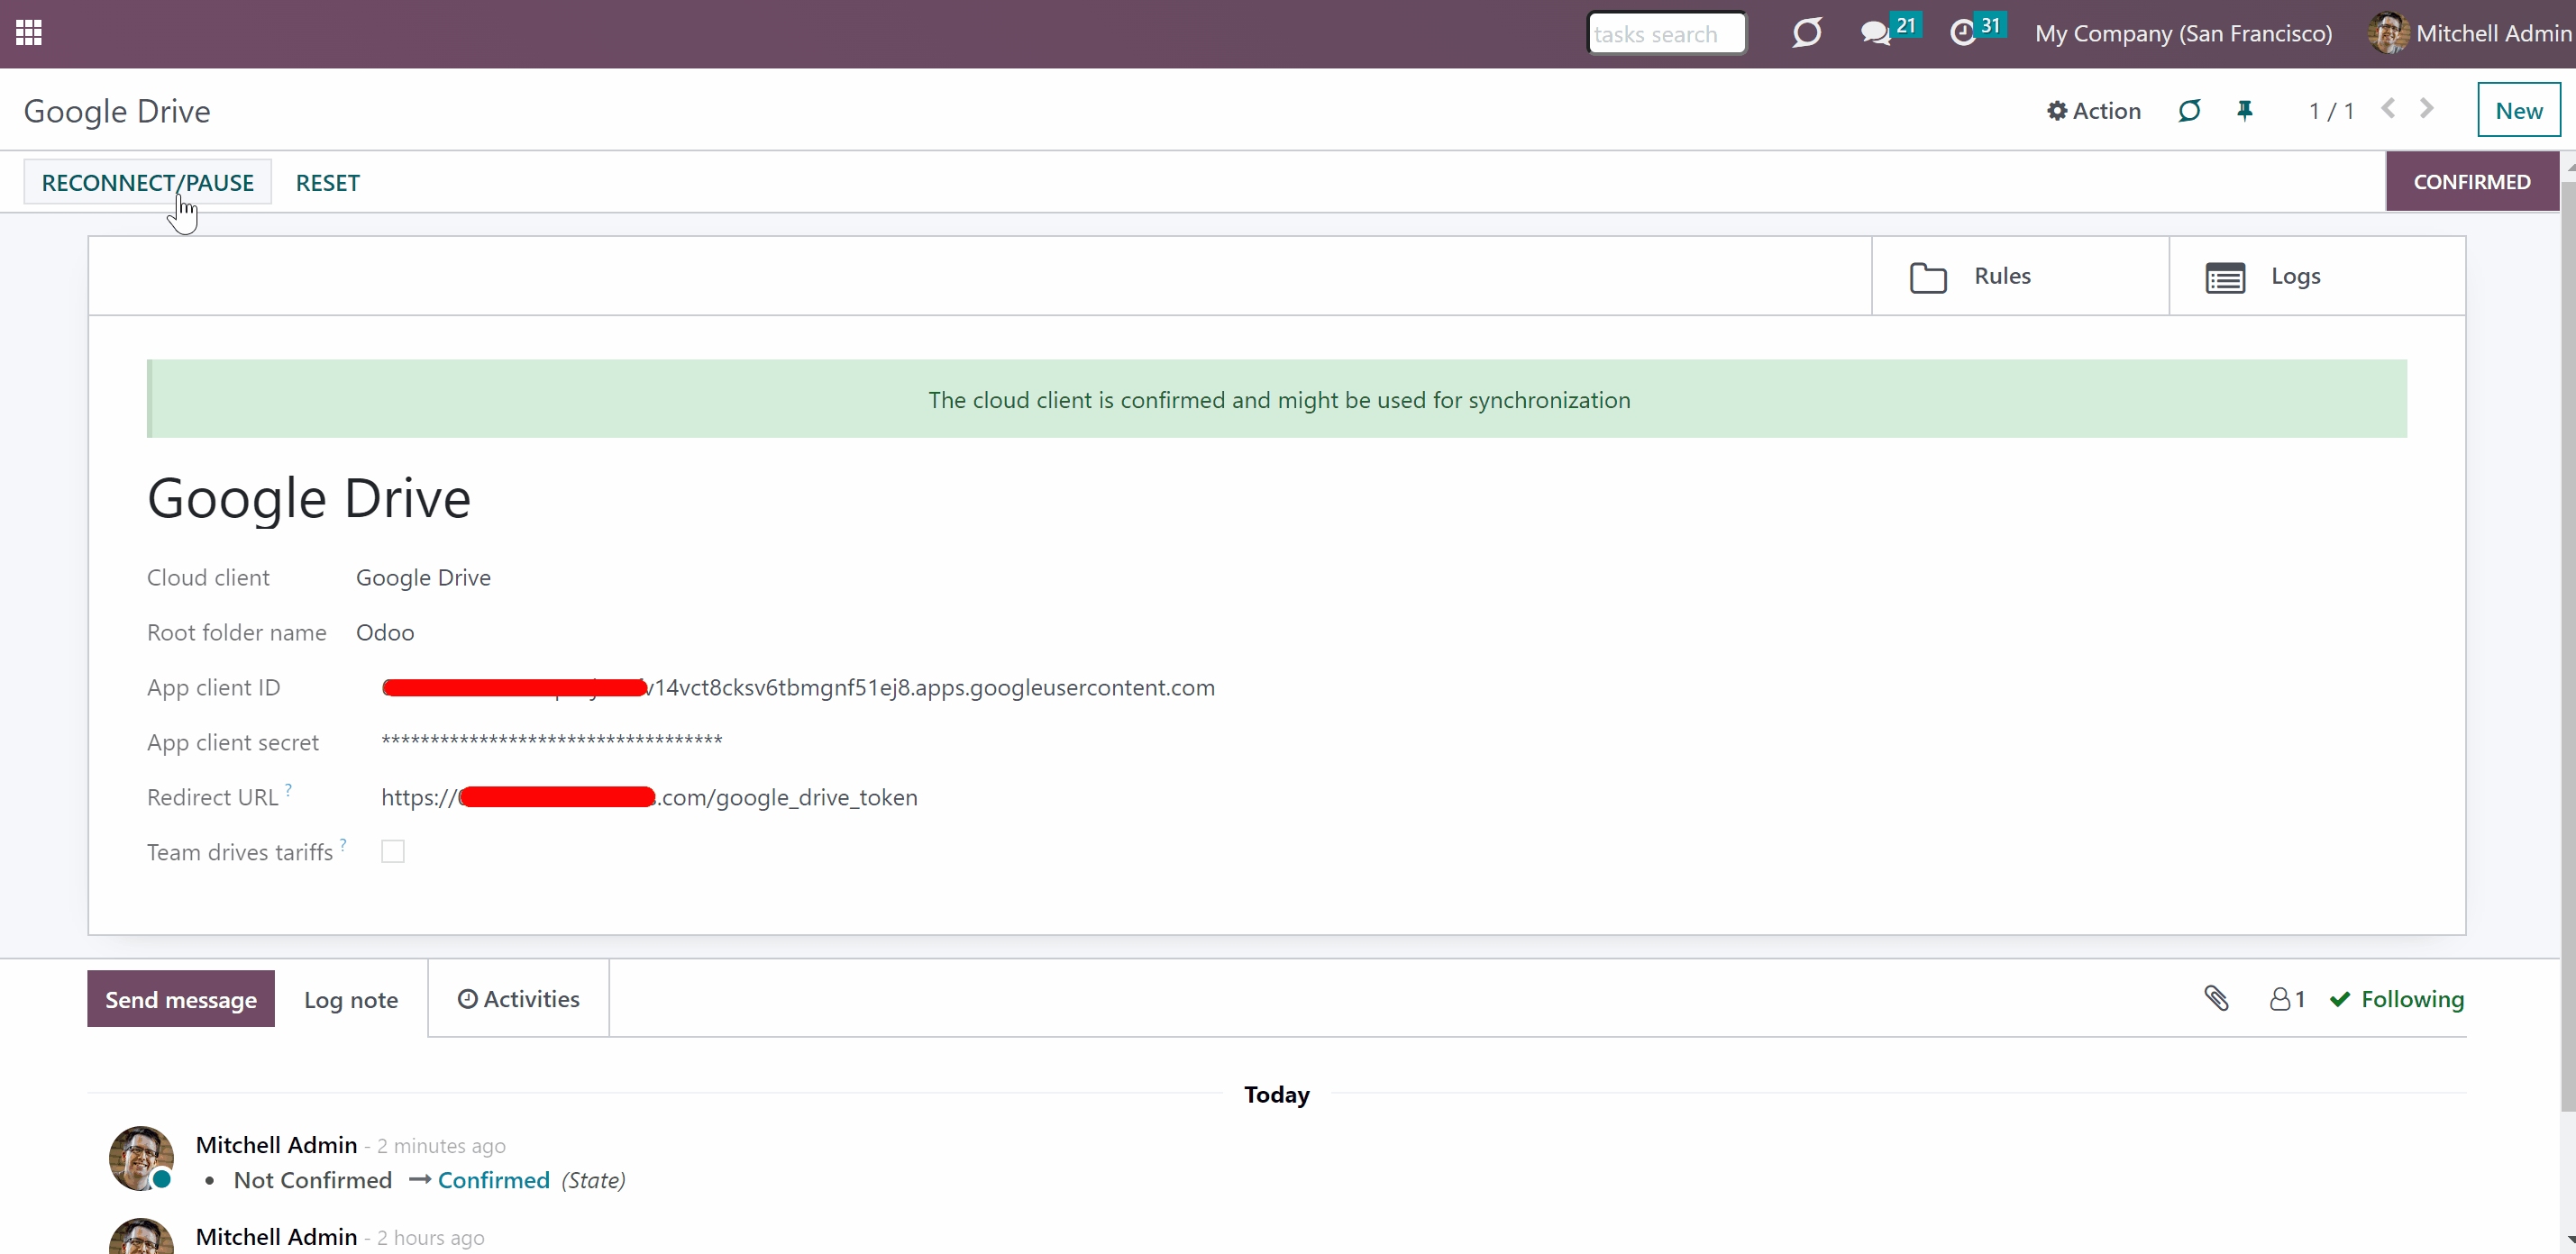Go to previous record arrow
This screenshot has height=1254, width=2576.
[x=2388, y=109]
